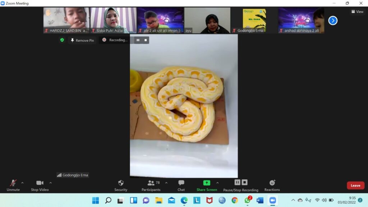The height and width of the screenshot is (207, 368).
Task: Click the Remove Pin button
Action: coord(82,40)
